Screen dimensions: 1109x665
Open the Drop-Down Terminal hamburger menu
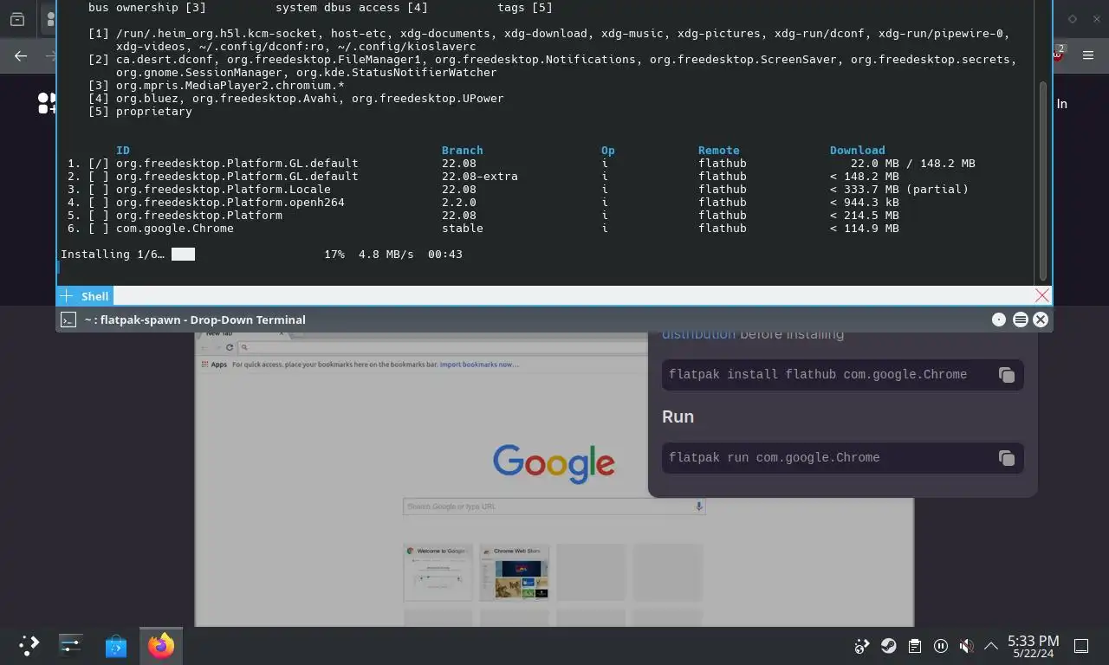point(1020,320)
